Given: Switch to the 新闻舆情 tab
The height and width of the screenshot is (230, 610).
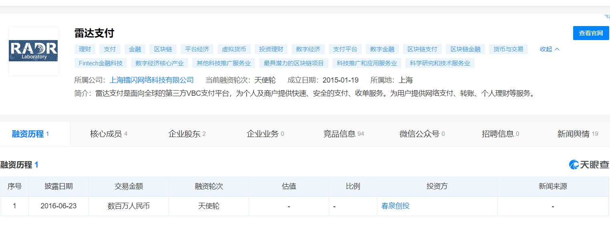Looking at the screenshot, I should click(578, 134).
